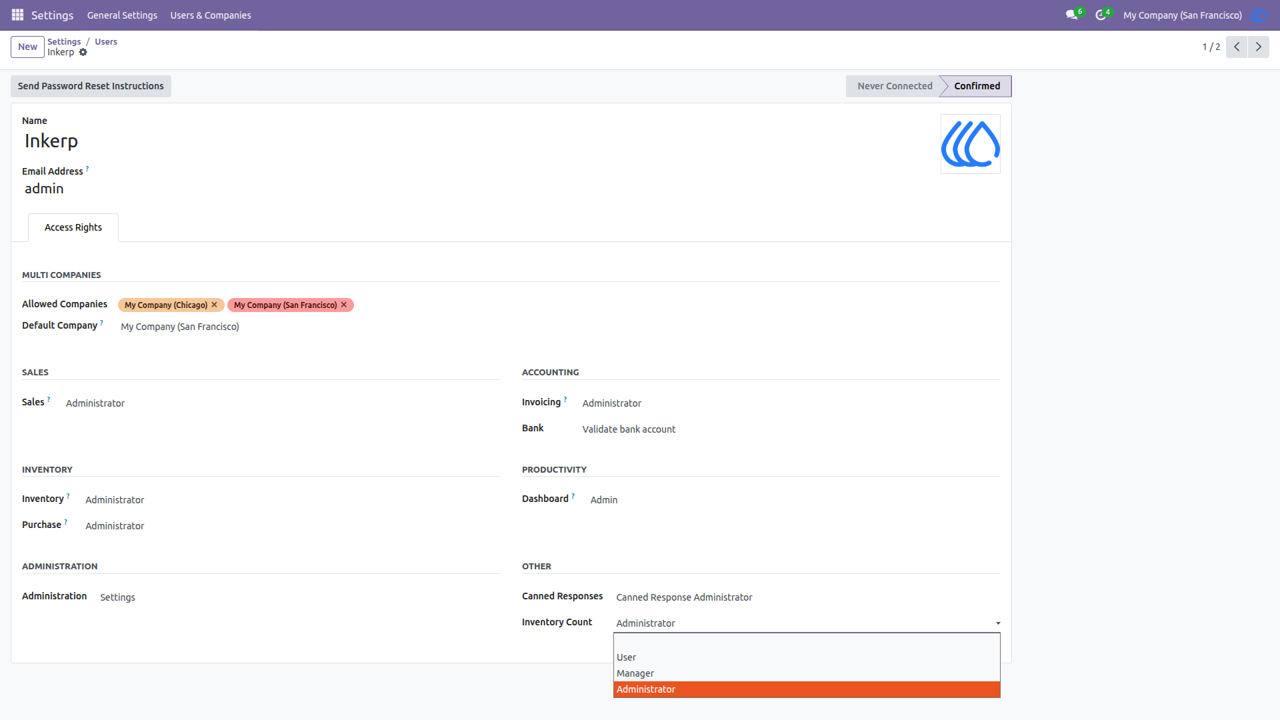This screenshot has width=1280, height=720.
Task: Open the company switcher My Company (San Francisco)
Action: [1182, 15]
